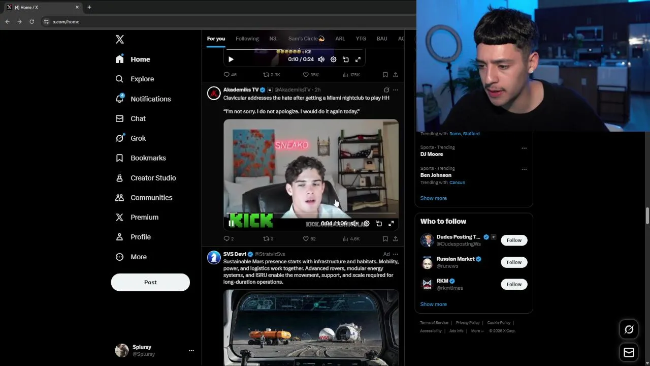Switch to the ARL tab
This screenshot has height=366, width=650.
[340, 39]
